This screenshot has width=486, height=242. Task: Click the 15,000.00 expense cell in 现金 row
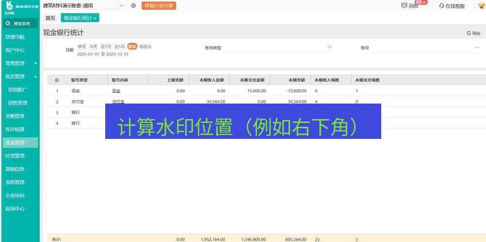[x=257, y=91]
